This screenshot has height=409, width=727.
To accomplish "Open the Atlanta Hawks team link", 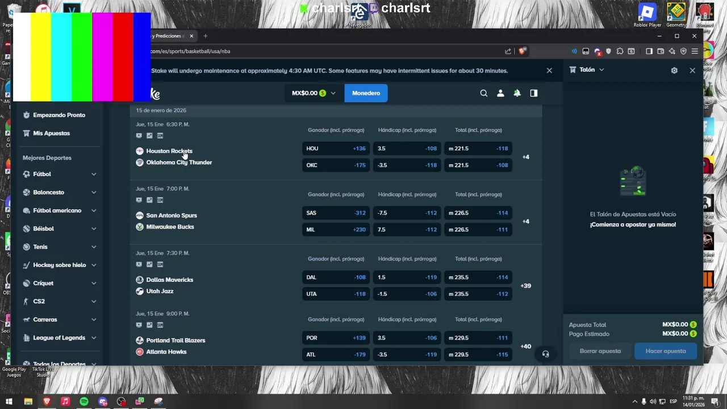I will (x=166, y=352).
